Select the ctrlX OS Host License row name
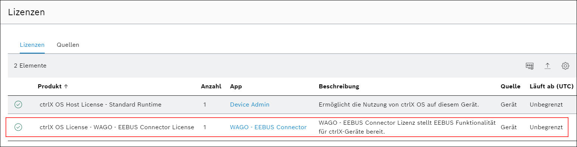The image size is (577, 147). (x=101, y=105)
